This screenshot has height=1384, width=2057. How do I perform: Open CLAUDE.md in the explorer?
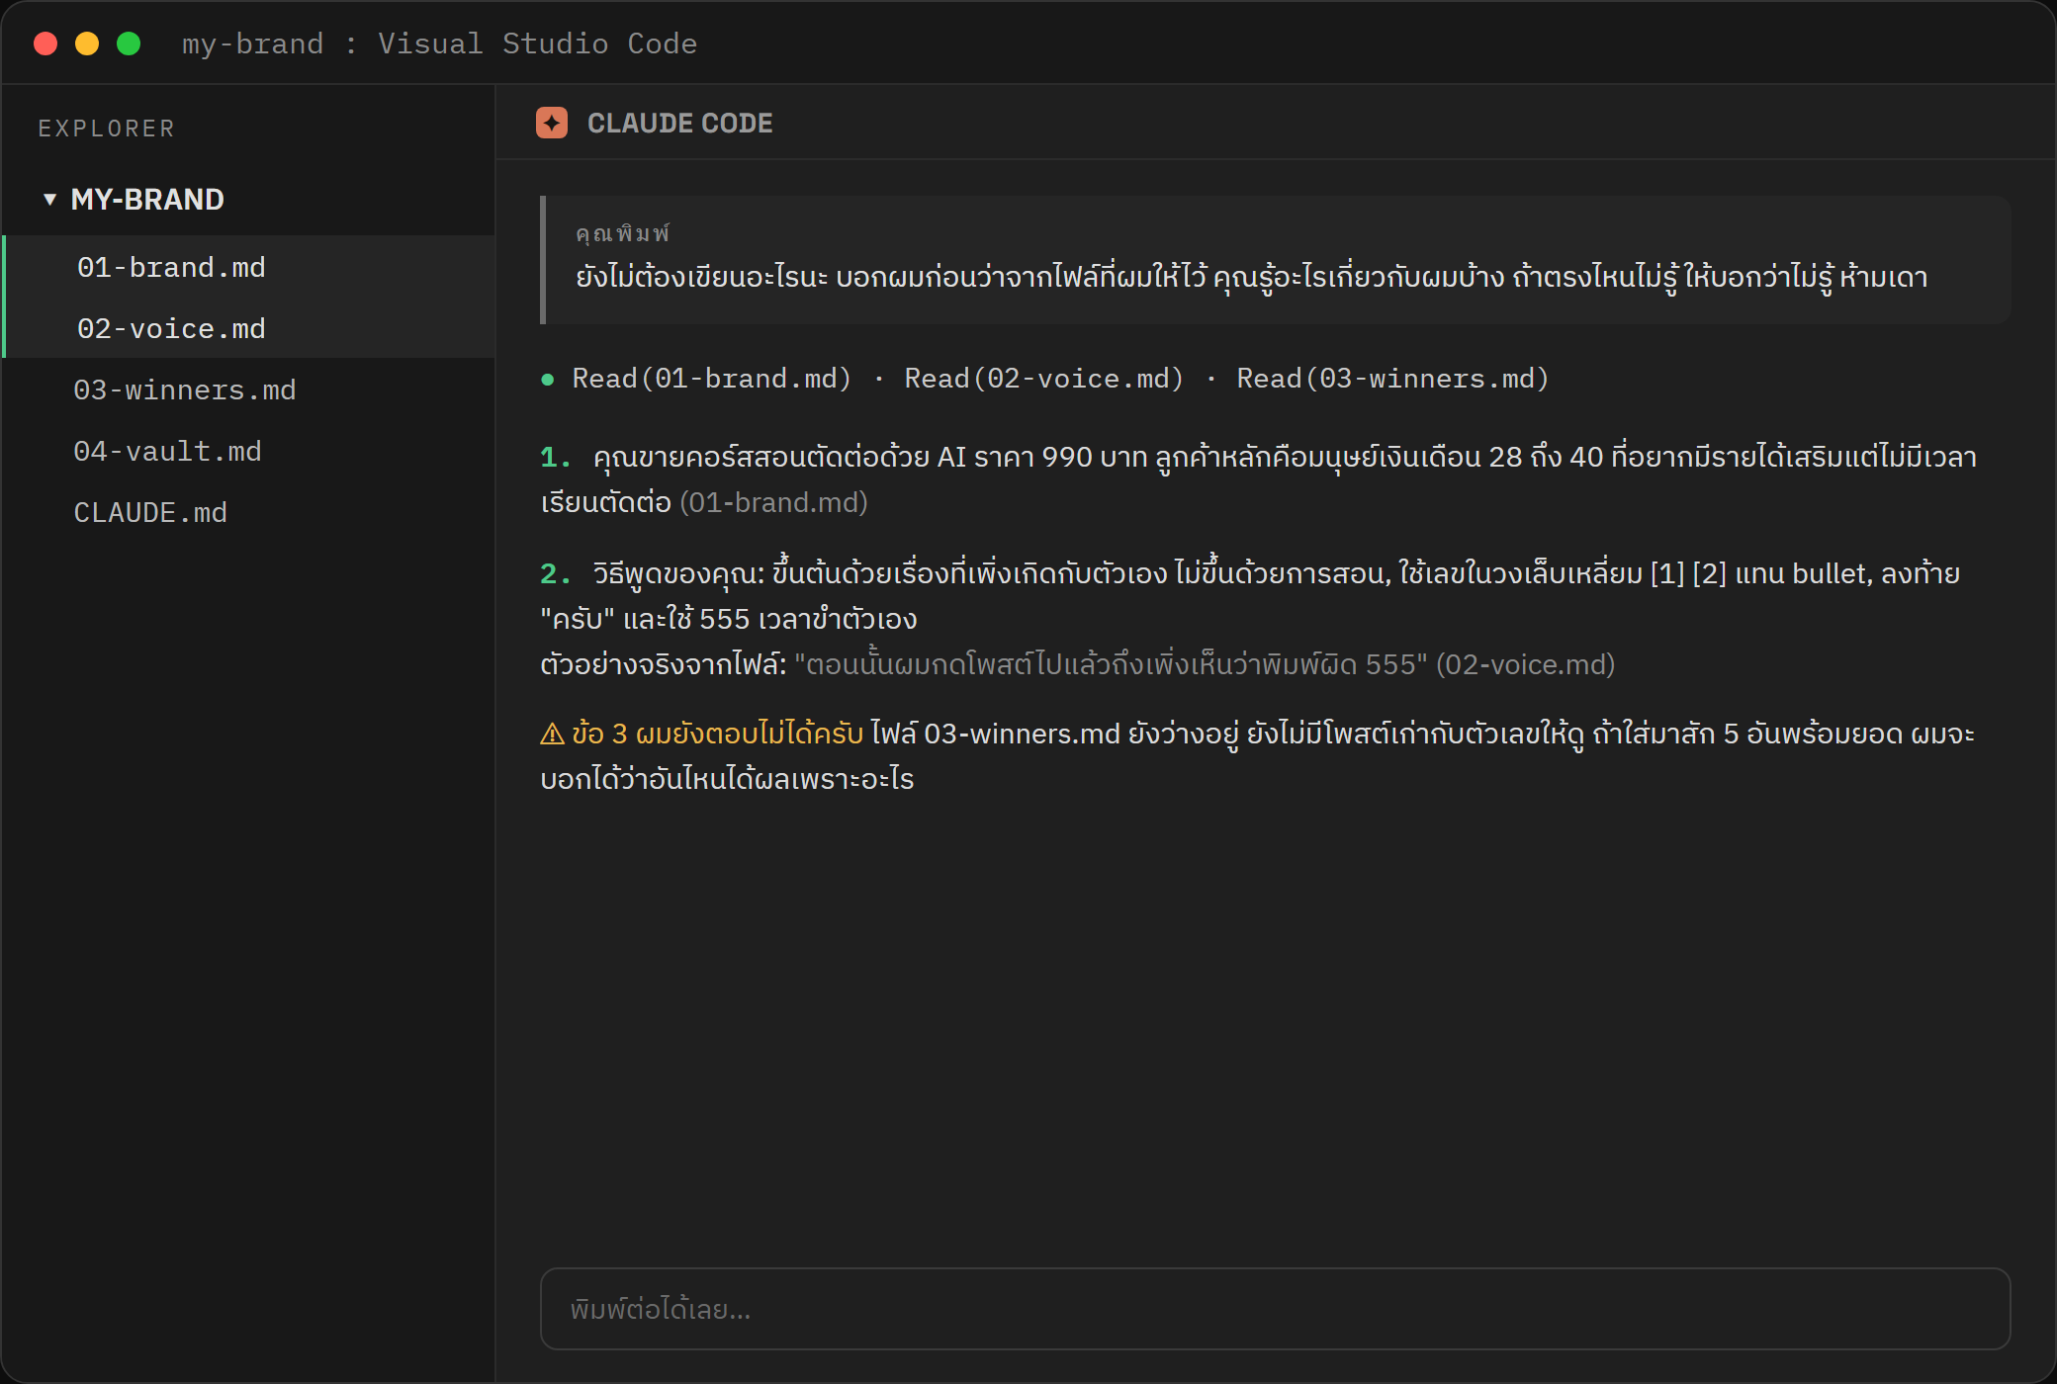(249, 512)
